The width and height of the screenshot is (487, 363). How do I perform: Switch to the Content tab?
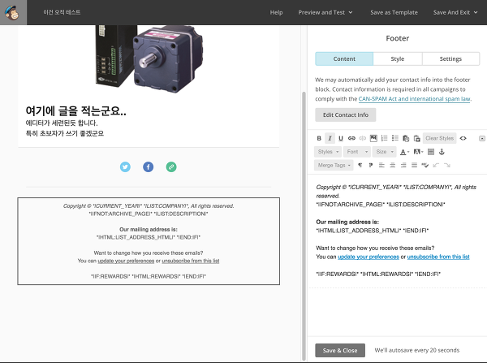pos(344,58)
